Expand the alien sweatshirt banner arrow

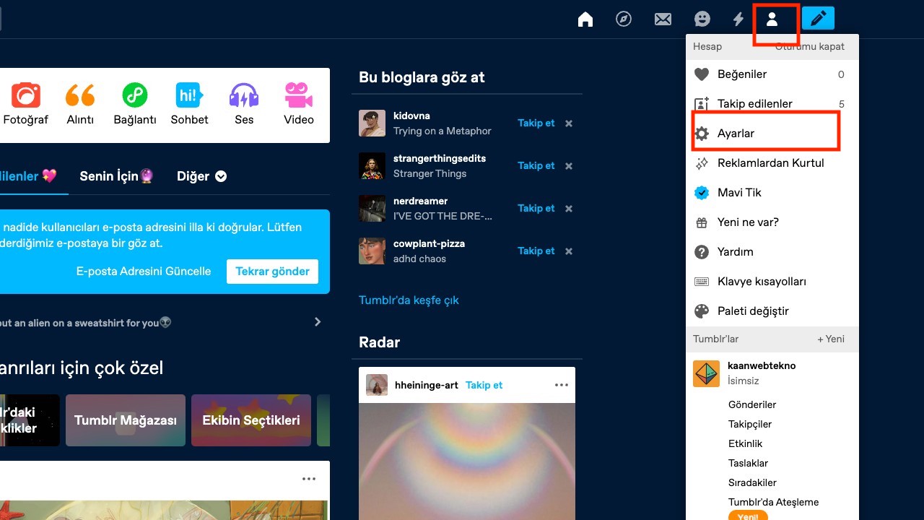click(318, 322)
